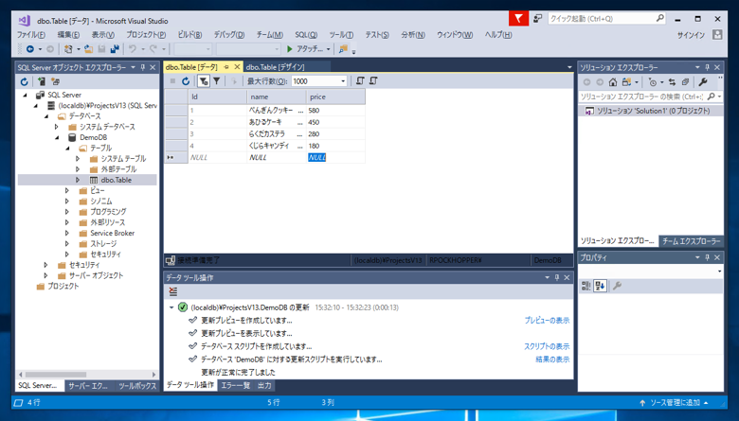Click the New Project icon in main toolbar
This screenshot has height=421, width=739.
click(68, 49)
